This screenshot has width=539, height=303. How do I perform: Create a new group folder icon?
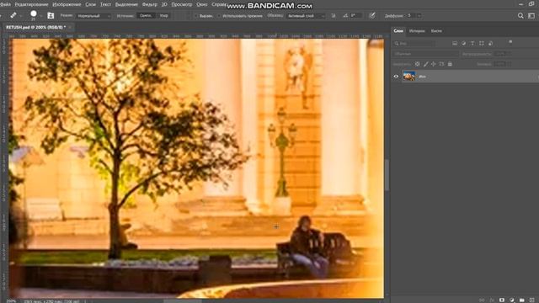coord(522,300)
